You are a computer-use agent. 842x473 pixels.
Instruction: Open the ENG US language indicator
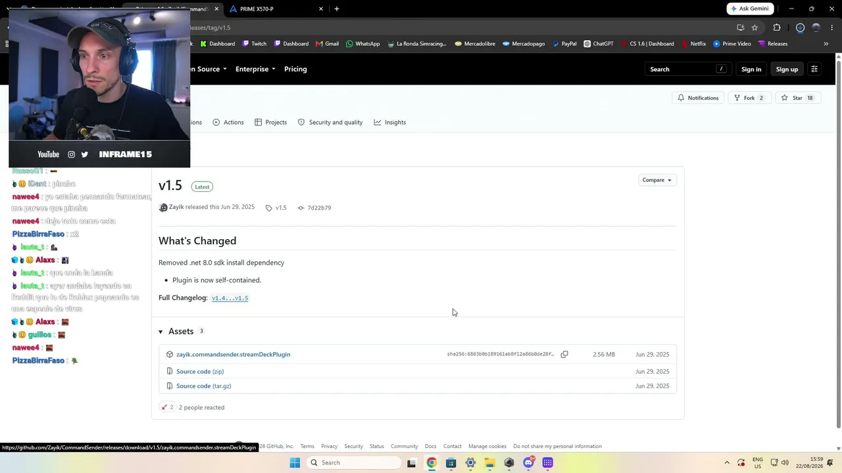pos(758,462)
